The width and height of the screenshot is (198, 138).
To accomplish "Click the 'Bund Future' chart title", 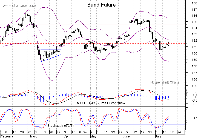I will point(101,5).
